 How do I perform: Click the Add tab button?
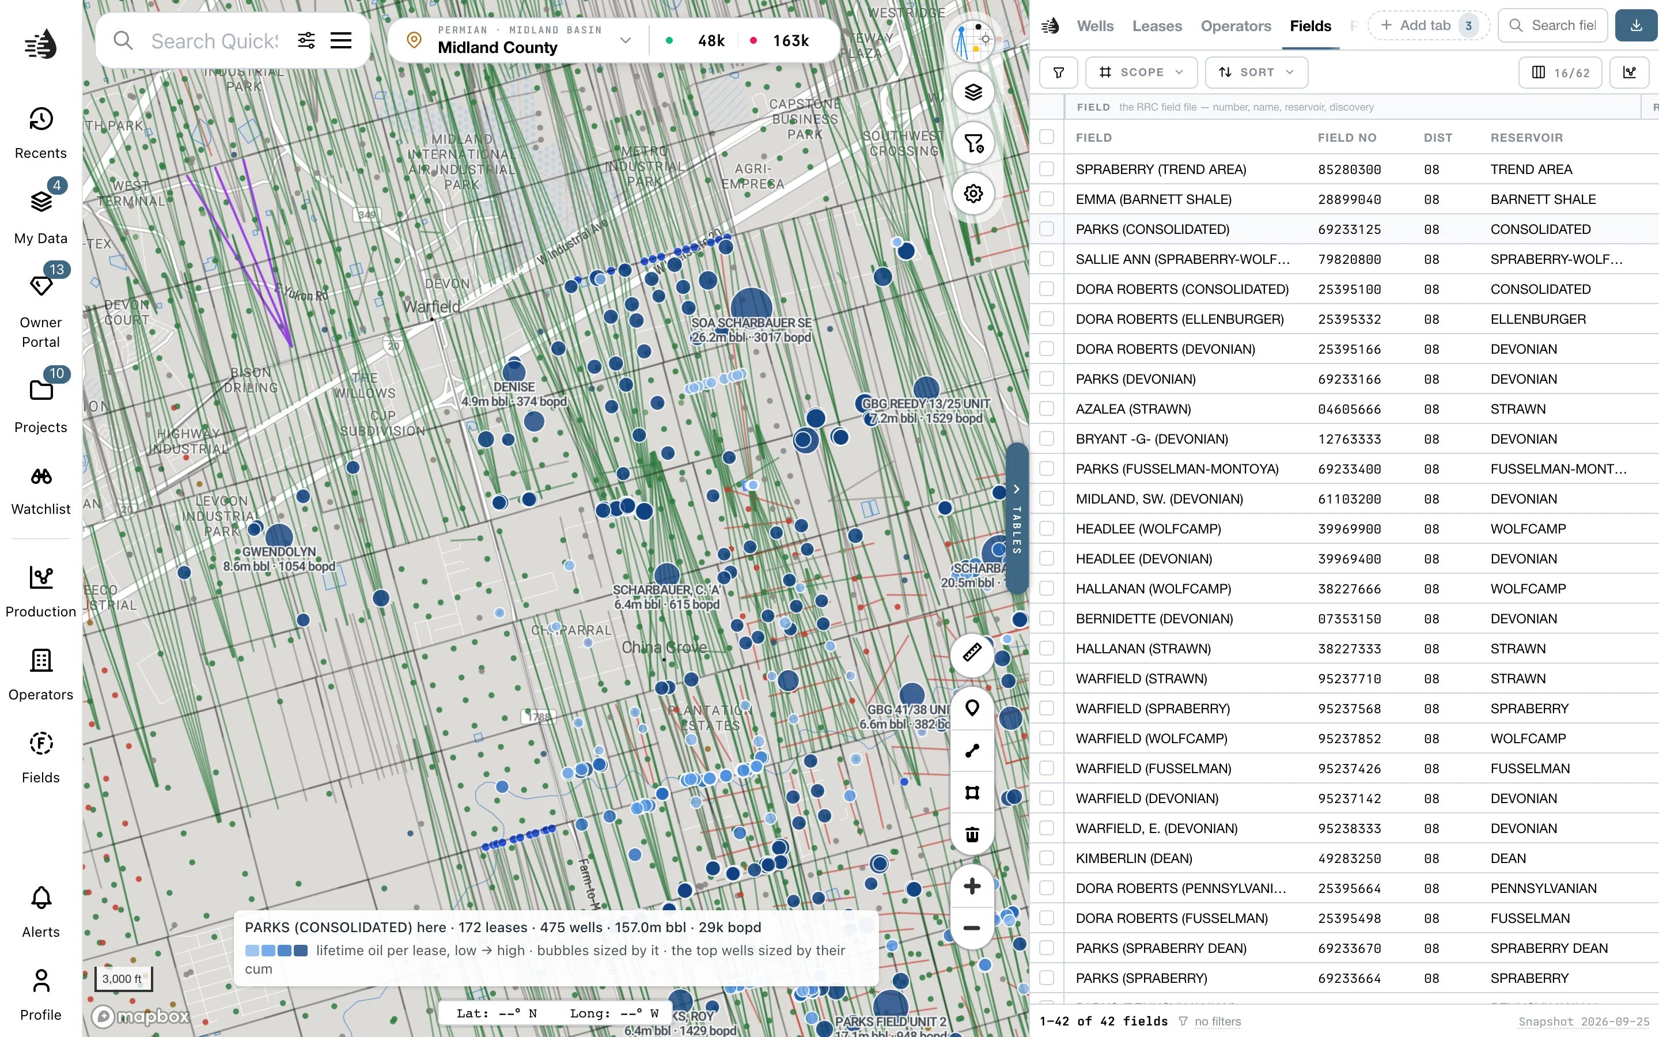click(x=1429, y=26)
